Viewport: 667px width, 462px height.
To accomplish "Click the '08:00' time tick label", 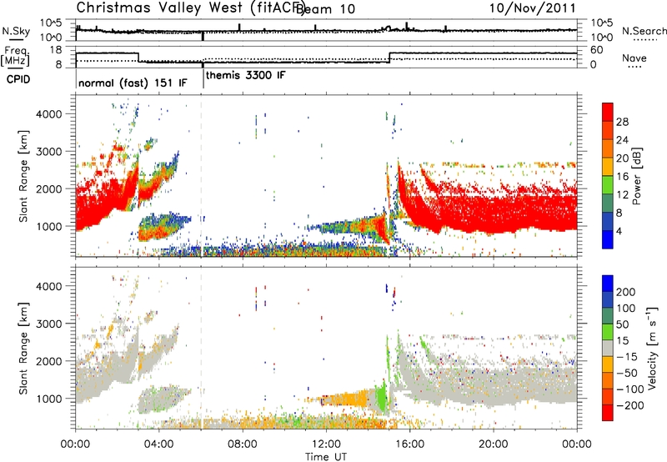I will (243, 444).
